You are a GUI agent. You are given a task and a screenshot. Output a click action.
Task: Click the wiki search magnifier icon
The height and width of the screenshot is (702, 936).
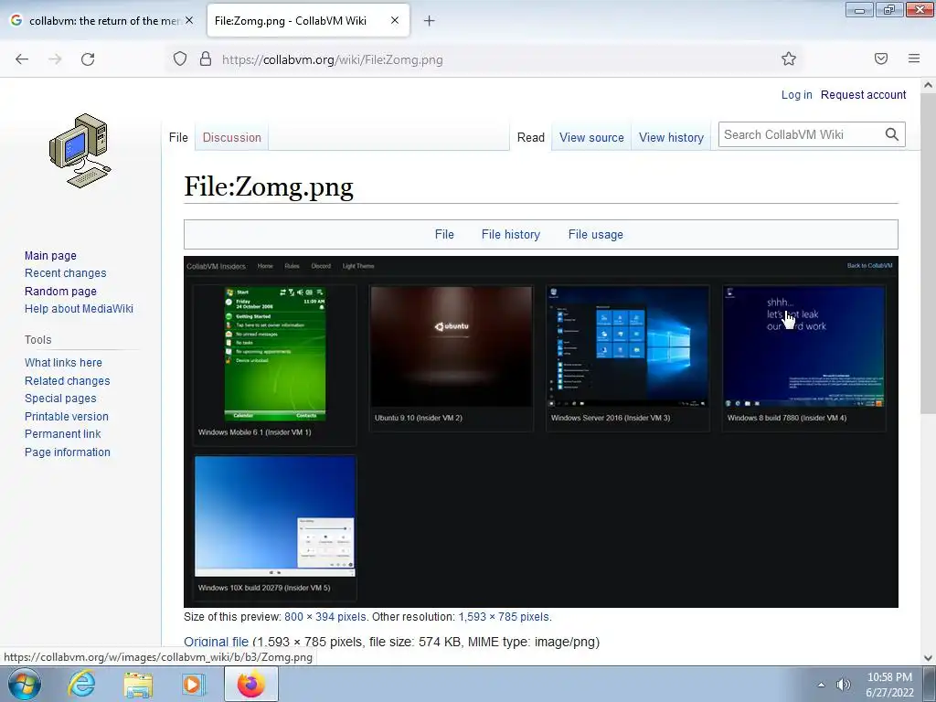(892, 135)
